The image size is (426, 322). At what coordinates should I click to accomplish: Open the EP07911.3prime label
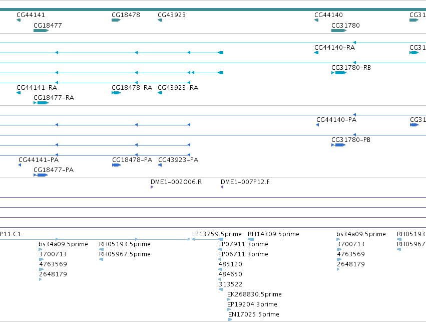243,244
